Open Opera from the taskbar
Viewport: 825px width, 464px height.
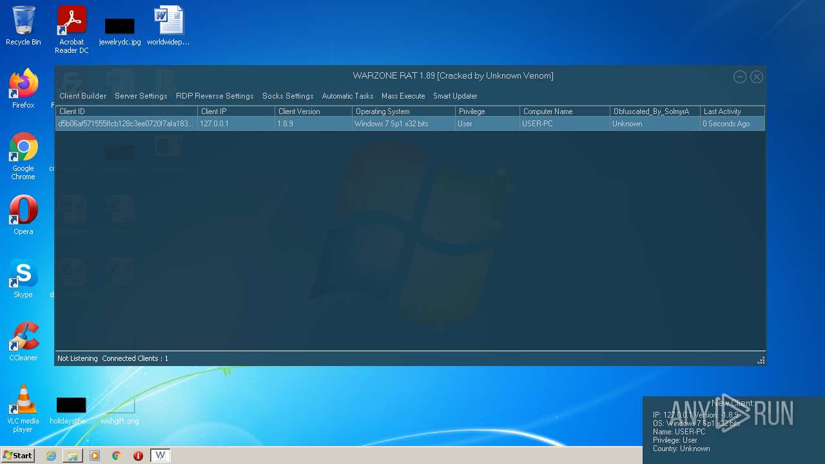tap(138, 456)
